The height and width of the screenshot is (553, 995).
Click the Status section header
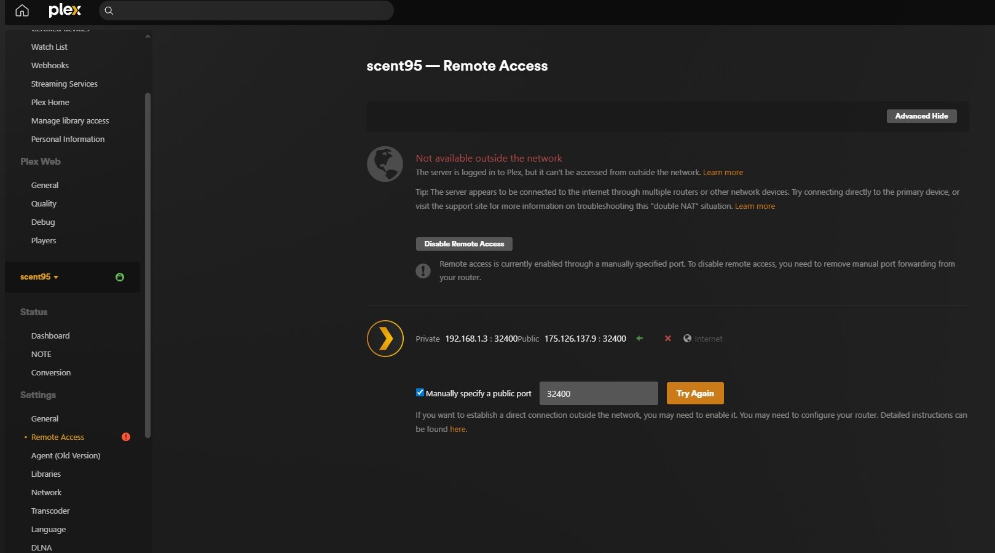pos(34,312)
